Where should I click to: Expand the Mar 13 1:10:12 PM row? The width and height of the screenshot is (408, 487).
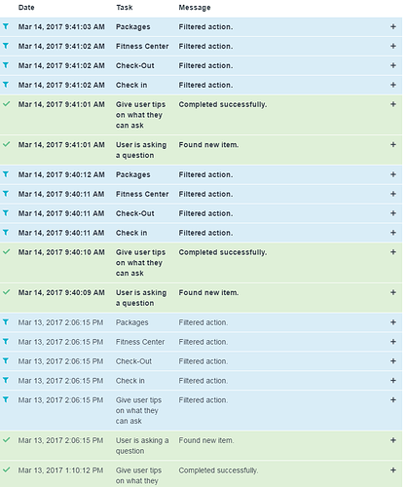coord(393,470)
